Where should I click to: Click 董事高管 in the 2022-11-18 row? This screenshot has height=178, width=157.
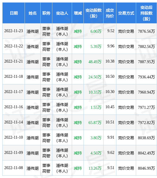point(46,77)
